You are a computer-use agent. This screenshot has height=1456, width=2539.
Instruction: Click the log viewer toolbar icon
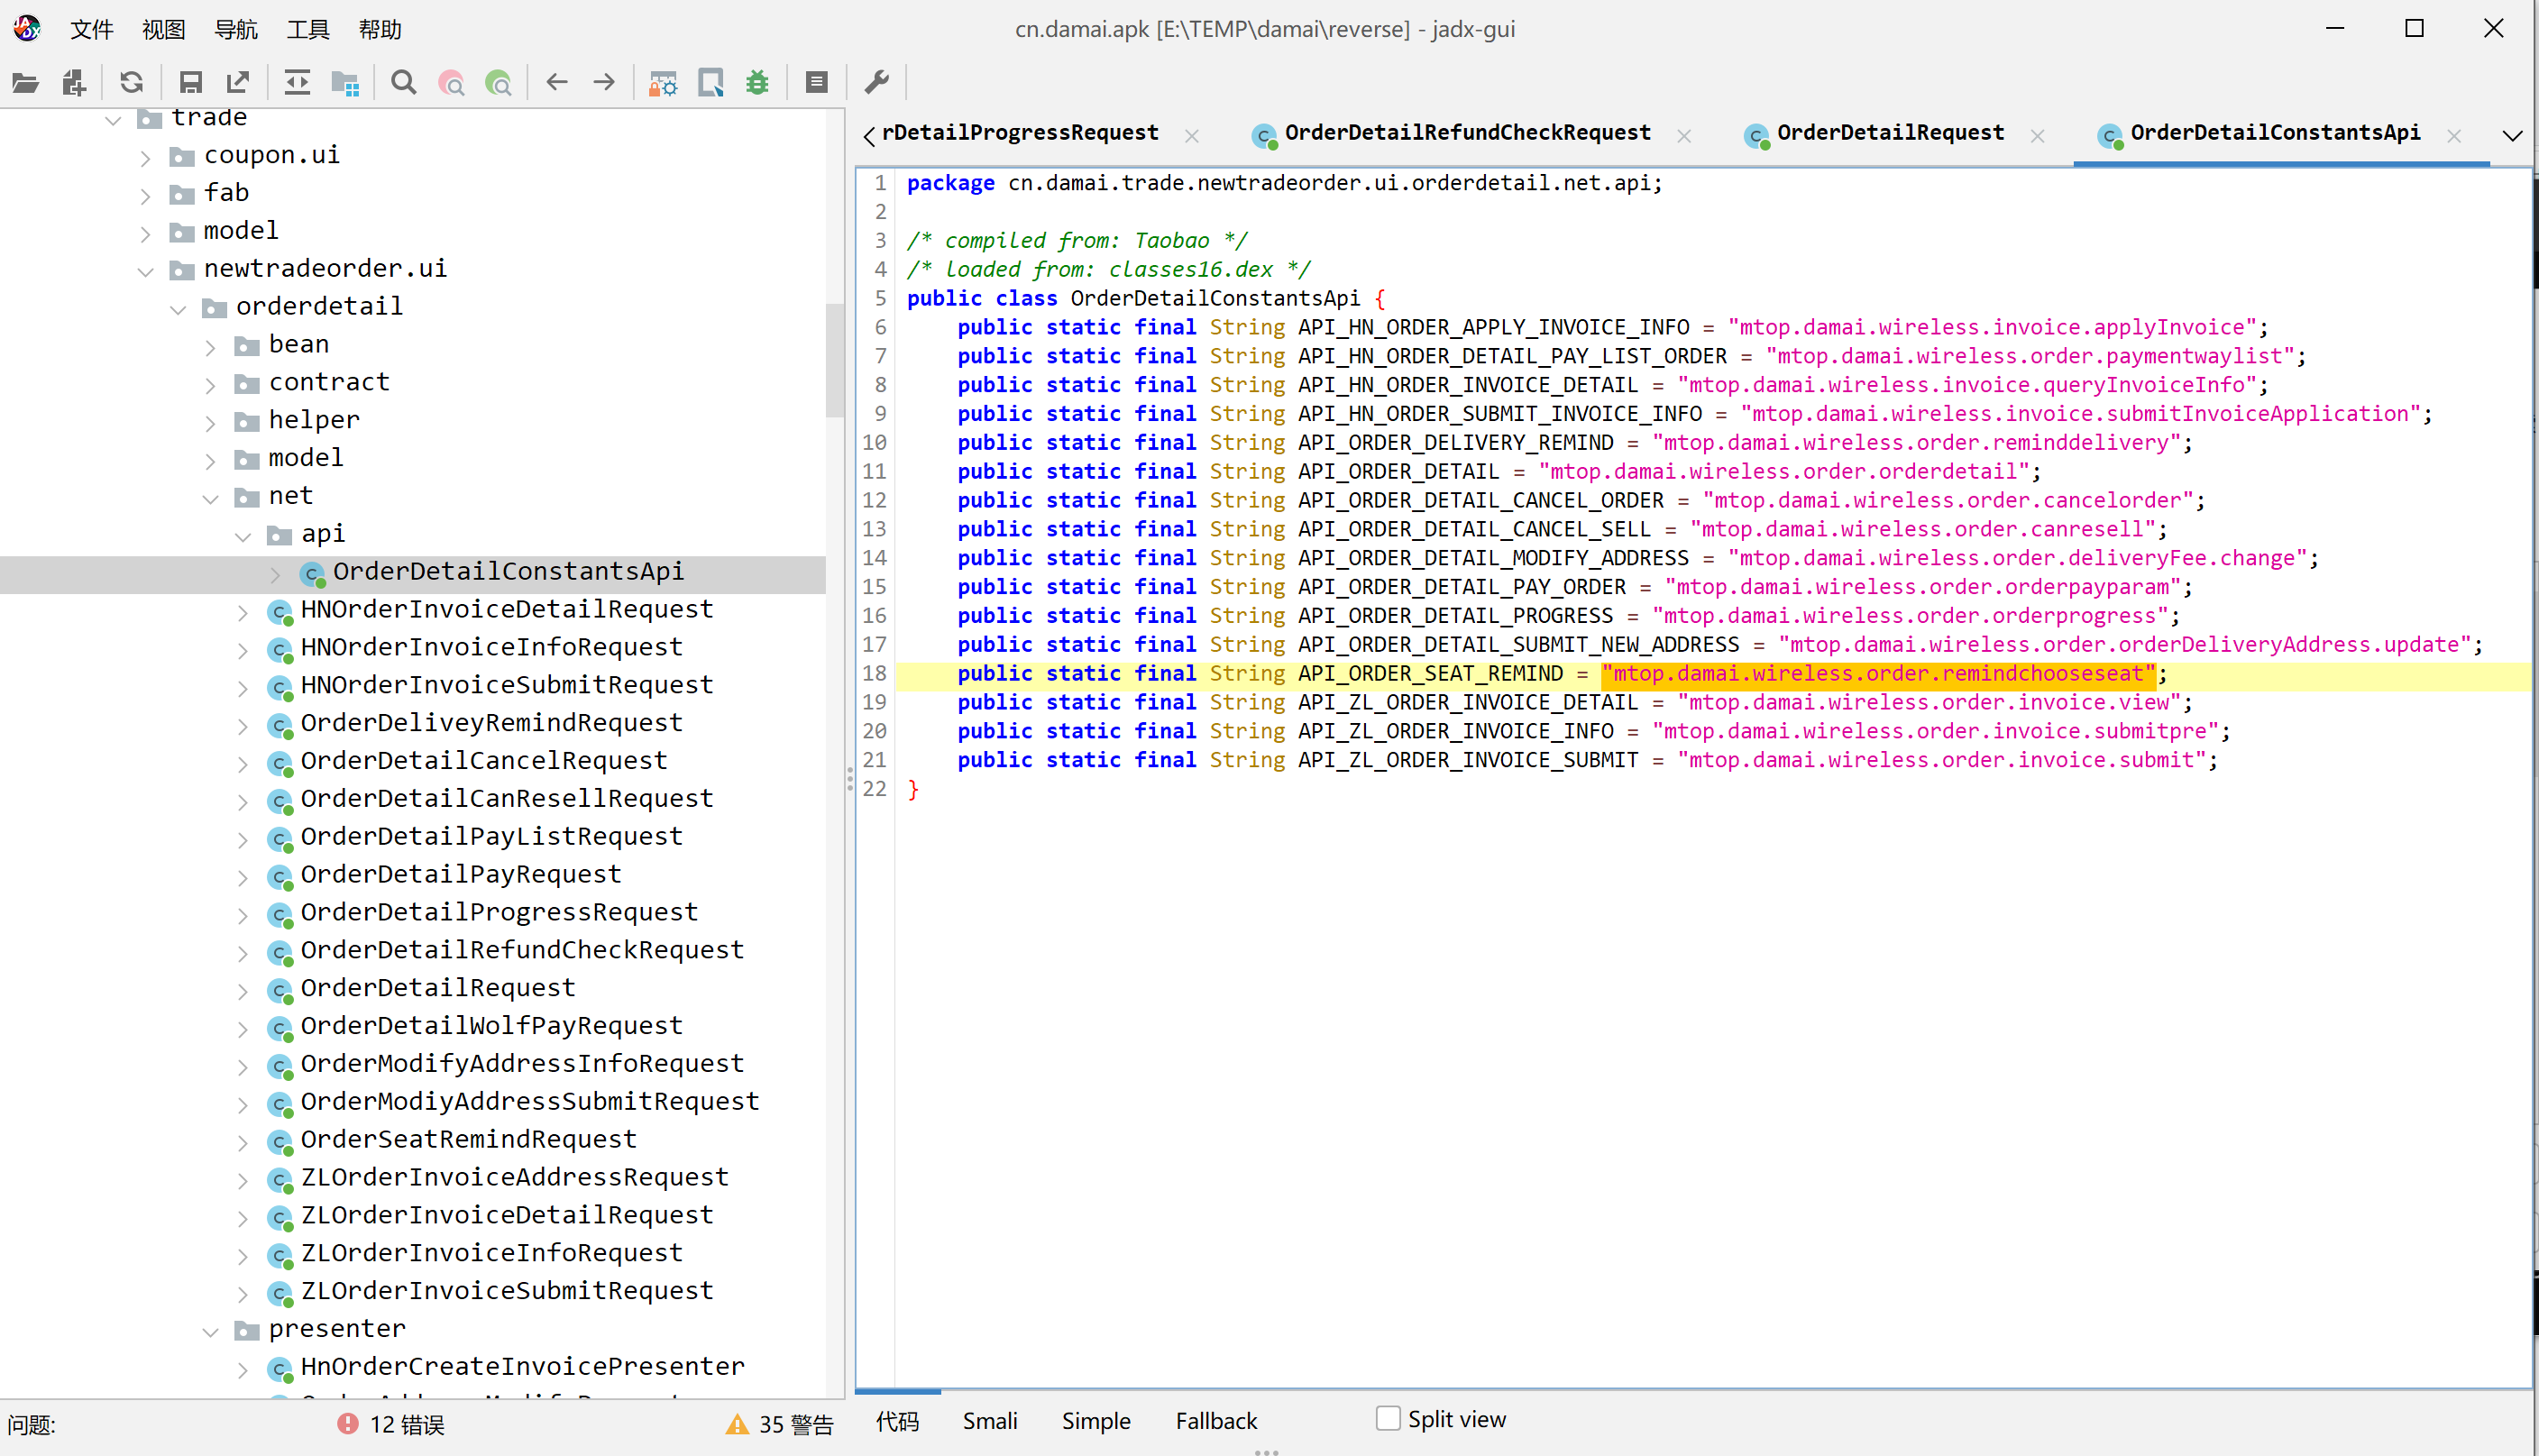816,83
